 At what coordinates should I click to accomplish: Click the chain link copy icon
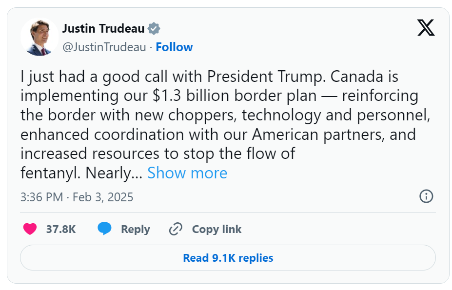176,229
